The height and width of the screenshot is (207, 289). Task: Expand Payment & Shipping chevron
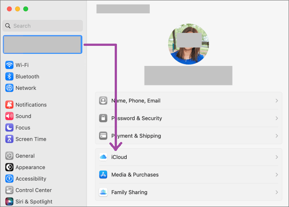coord(277,136)
